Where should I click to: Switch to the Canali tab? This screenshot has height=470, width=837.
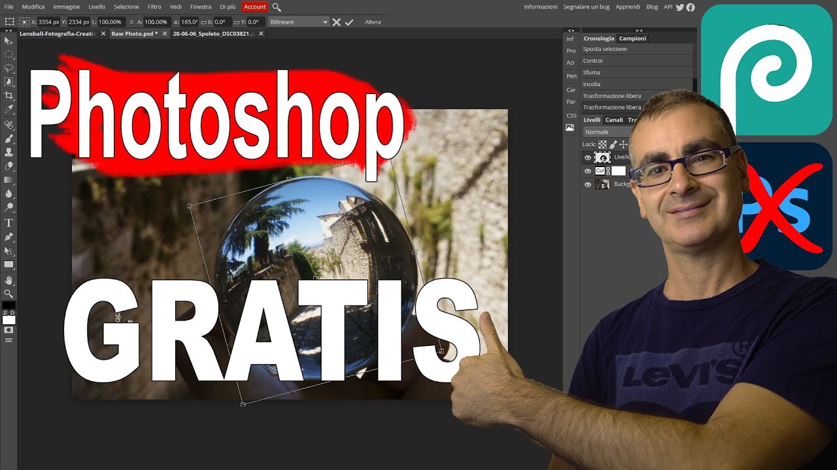tap(614, 120)
